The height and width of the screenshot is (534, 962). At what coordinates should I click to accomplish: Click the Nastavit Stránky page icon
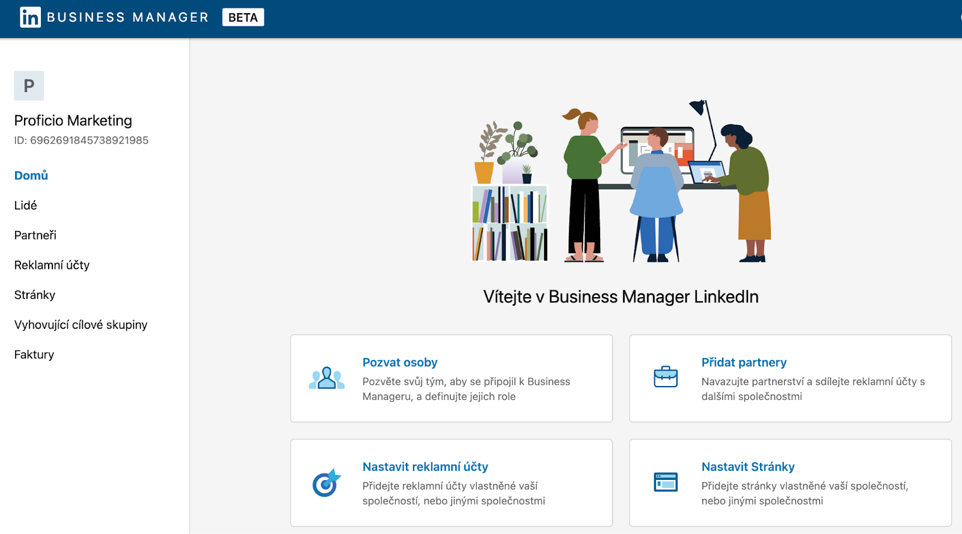666,482
